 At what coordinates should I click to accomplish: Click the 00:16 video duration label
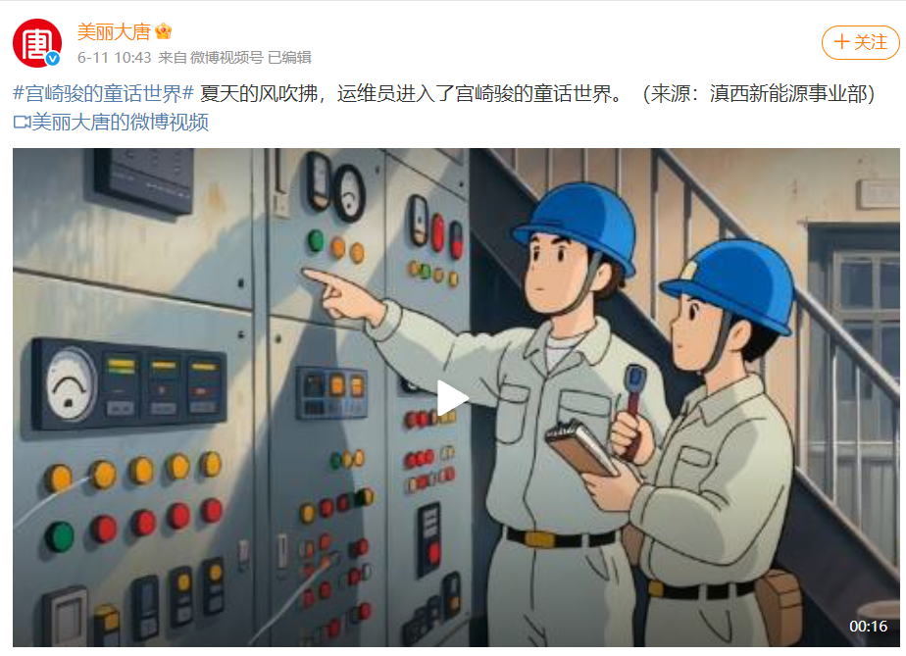(x=868, y=626)
